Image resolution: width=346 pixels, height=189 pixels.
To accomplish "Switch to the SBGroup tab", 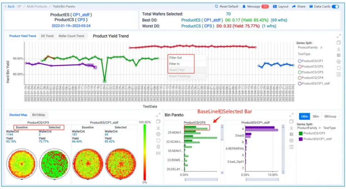I will [331, 116].
